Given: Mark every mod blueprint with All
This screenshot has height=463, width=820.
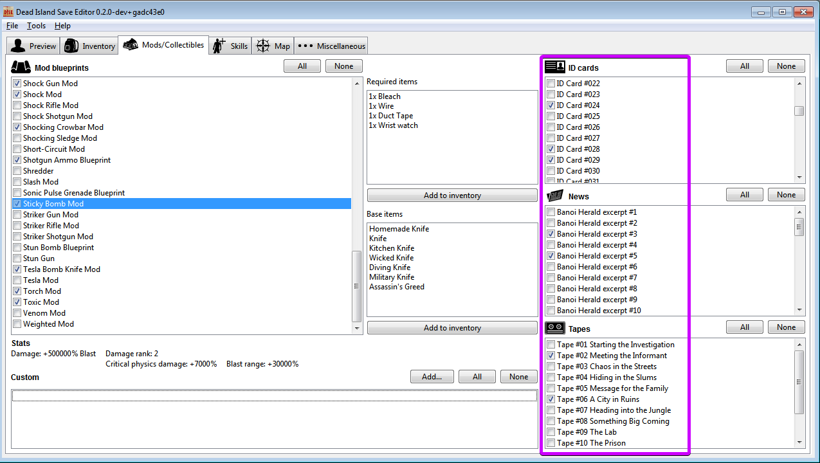Looking at the screenshot, I should pyautogui.click(x=302, y=66).
